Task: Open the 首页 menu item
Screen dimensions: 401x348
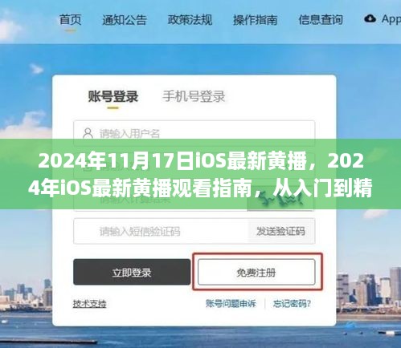Action: point(70,19)
